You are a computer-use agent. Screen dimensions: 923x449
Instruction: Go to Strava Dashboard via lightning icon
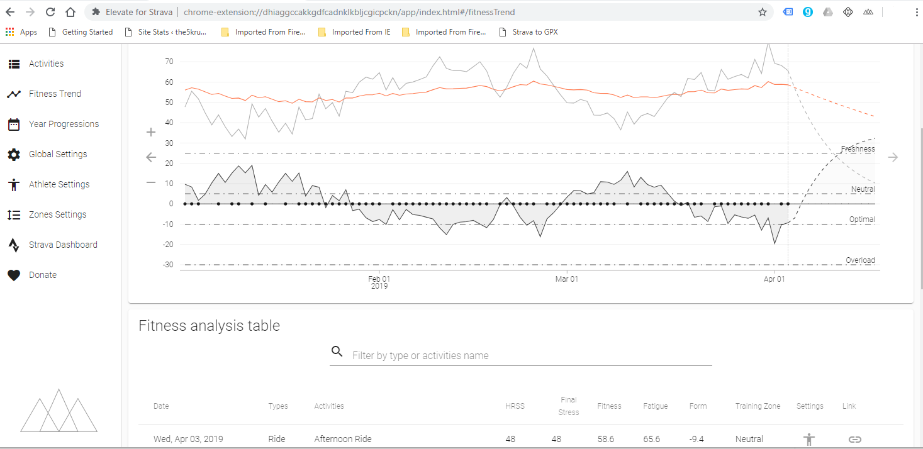(14, 244)
